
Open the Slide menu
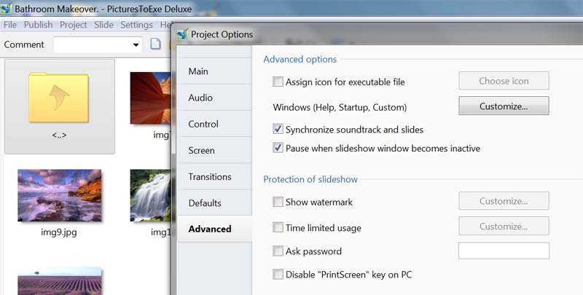103,25
